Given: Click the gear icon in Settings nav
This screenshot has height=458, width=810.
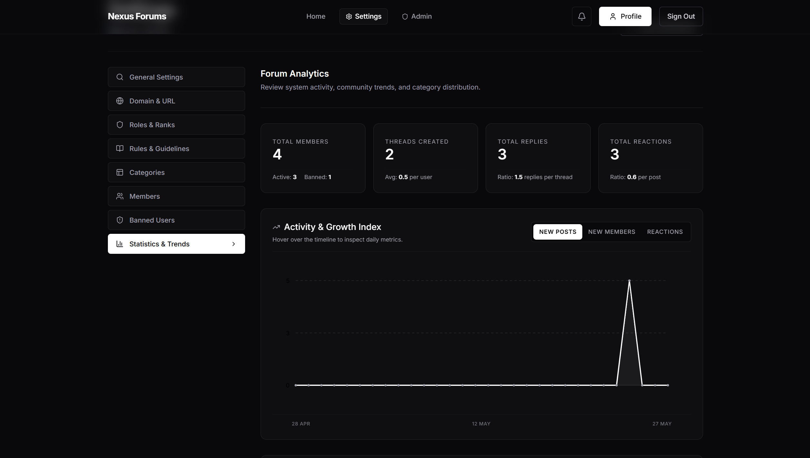Looking at the screenshot, I should pos(349,16).
